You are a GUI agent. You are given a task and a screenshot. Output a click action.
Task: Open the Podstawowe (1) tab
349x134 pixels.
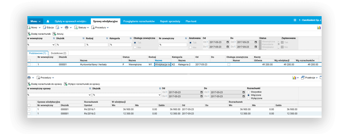[38, 53]
